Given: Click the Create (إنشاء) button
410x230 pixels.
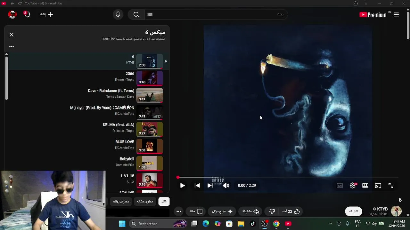Looking at the screenshot, I should [x=46, y=14].
